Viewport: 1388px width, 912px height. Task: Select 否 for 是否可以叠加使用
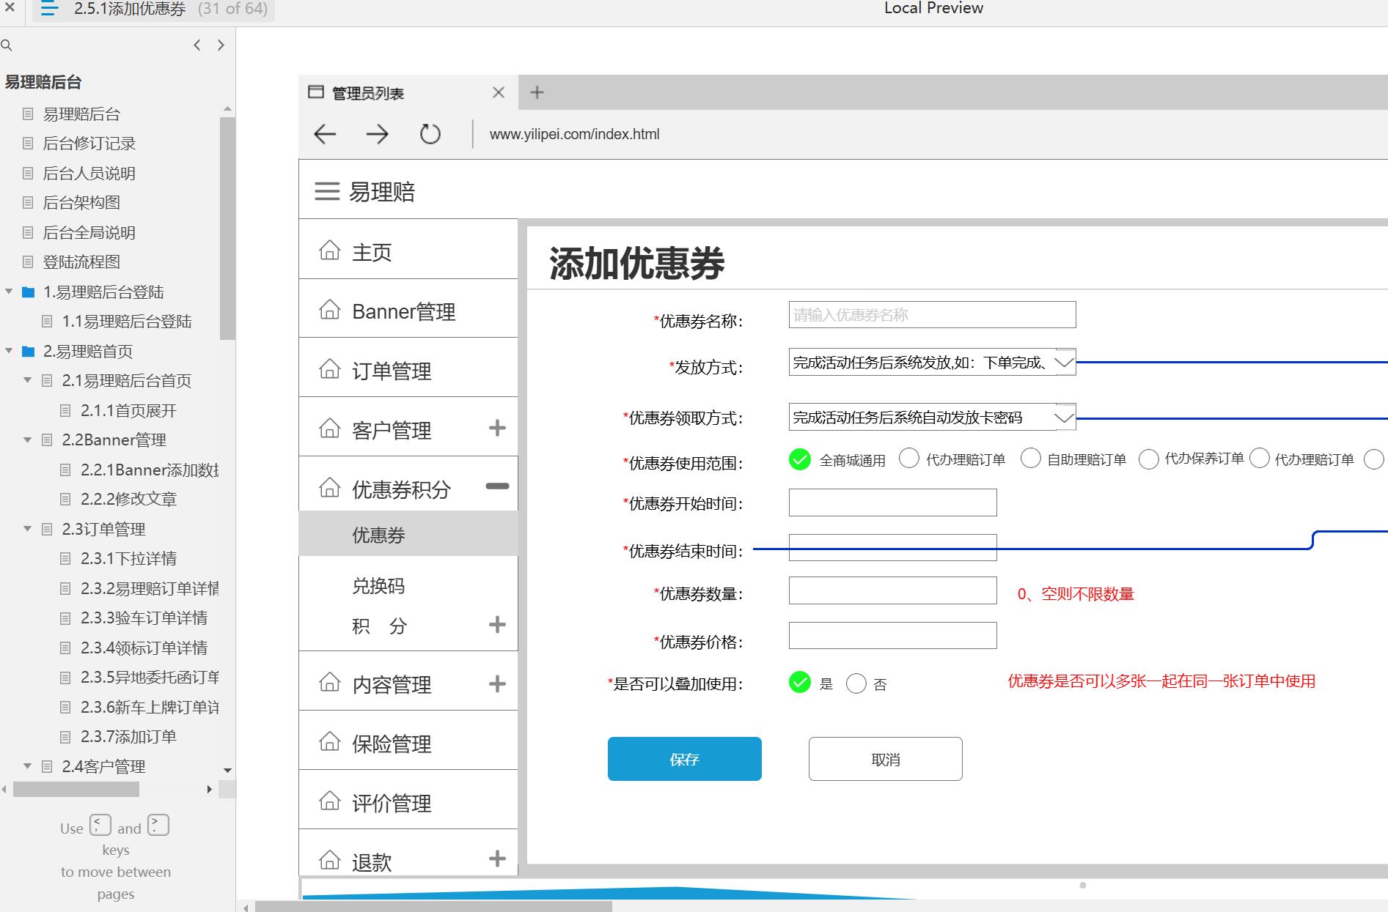coord(856,684)
